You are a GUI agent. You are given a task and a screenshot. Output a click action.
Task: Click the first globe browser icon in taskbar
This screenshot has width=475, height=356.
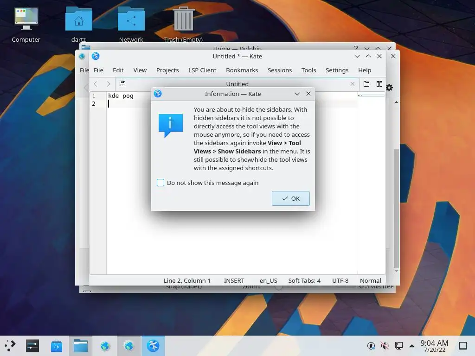click(105, 346)
